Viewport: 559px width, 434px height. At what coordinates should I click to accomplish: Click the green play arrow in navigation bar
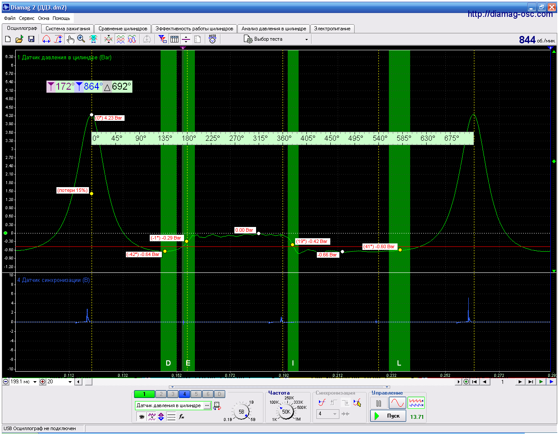pyautogui.click(x=541, y=382)
